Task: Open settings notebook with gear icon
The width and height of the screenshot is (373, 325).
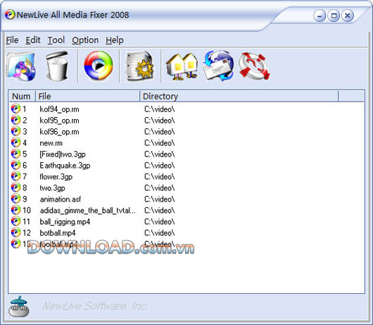Action: [139, 66]
